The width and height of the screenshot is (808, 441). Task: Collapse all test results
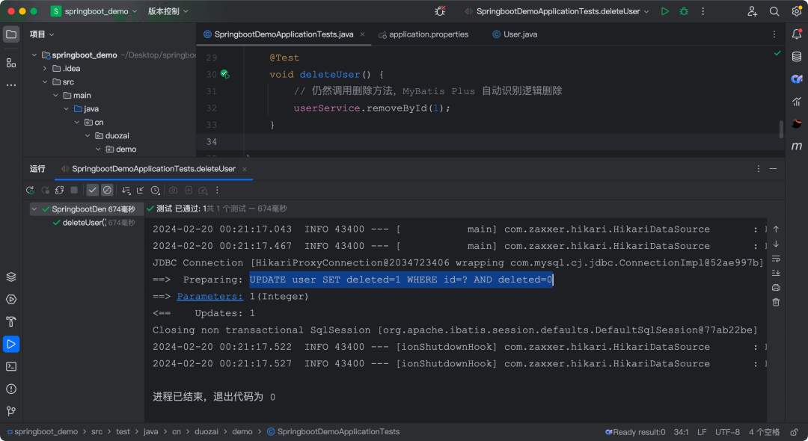coord(140,191)
